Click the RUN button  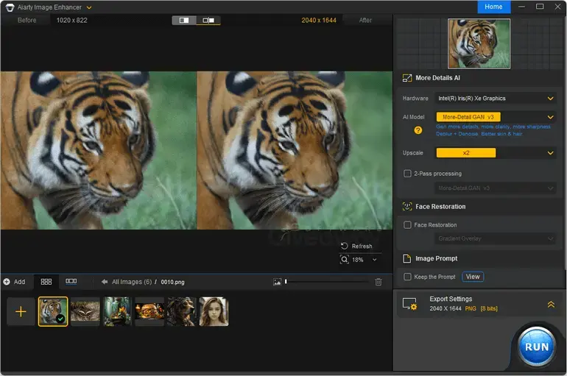[x=537, y=347]
